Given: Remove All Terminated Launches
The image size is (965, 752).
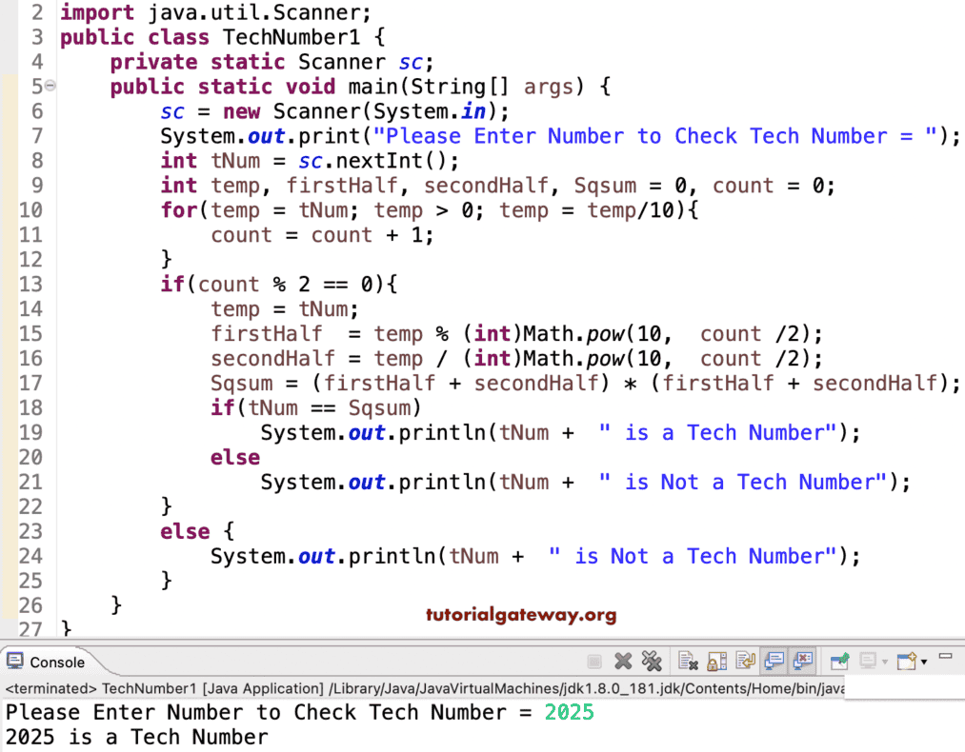Looking at the screenshot, I should [651, 660].
